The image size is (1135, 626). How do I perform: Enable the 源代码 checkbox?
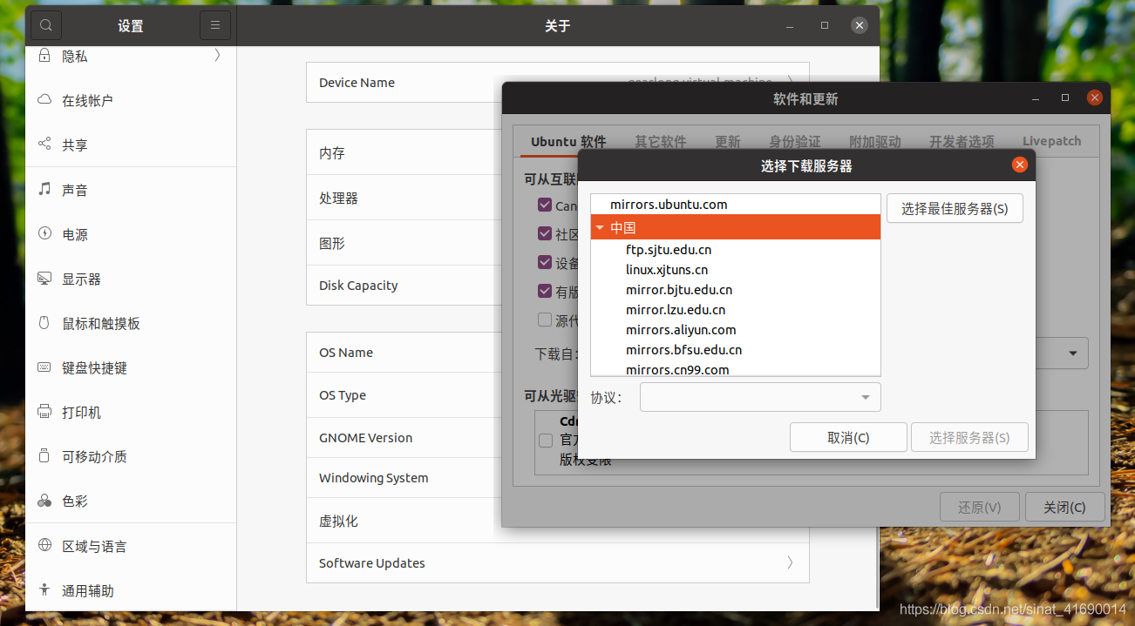(x=545, y=320)
